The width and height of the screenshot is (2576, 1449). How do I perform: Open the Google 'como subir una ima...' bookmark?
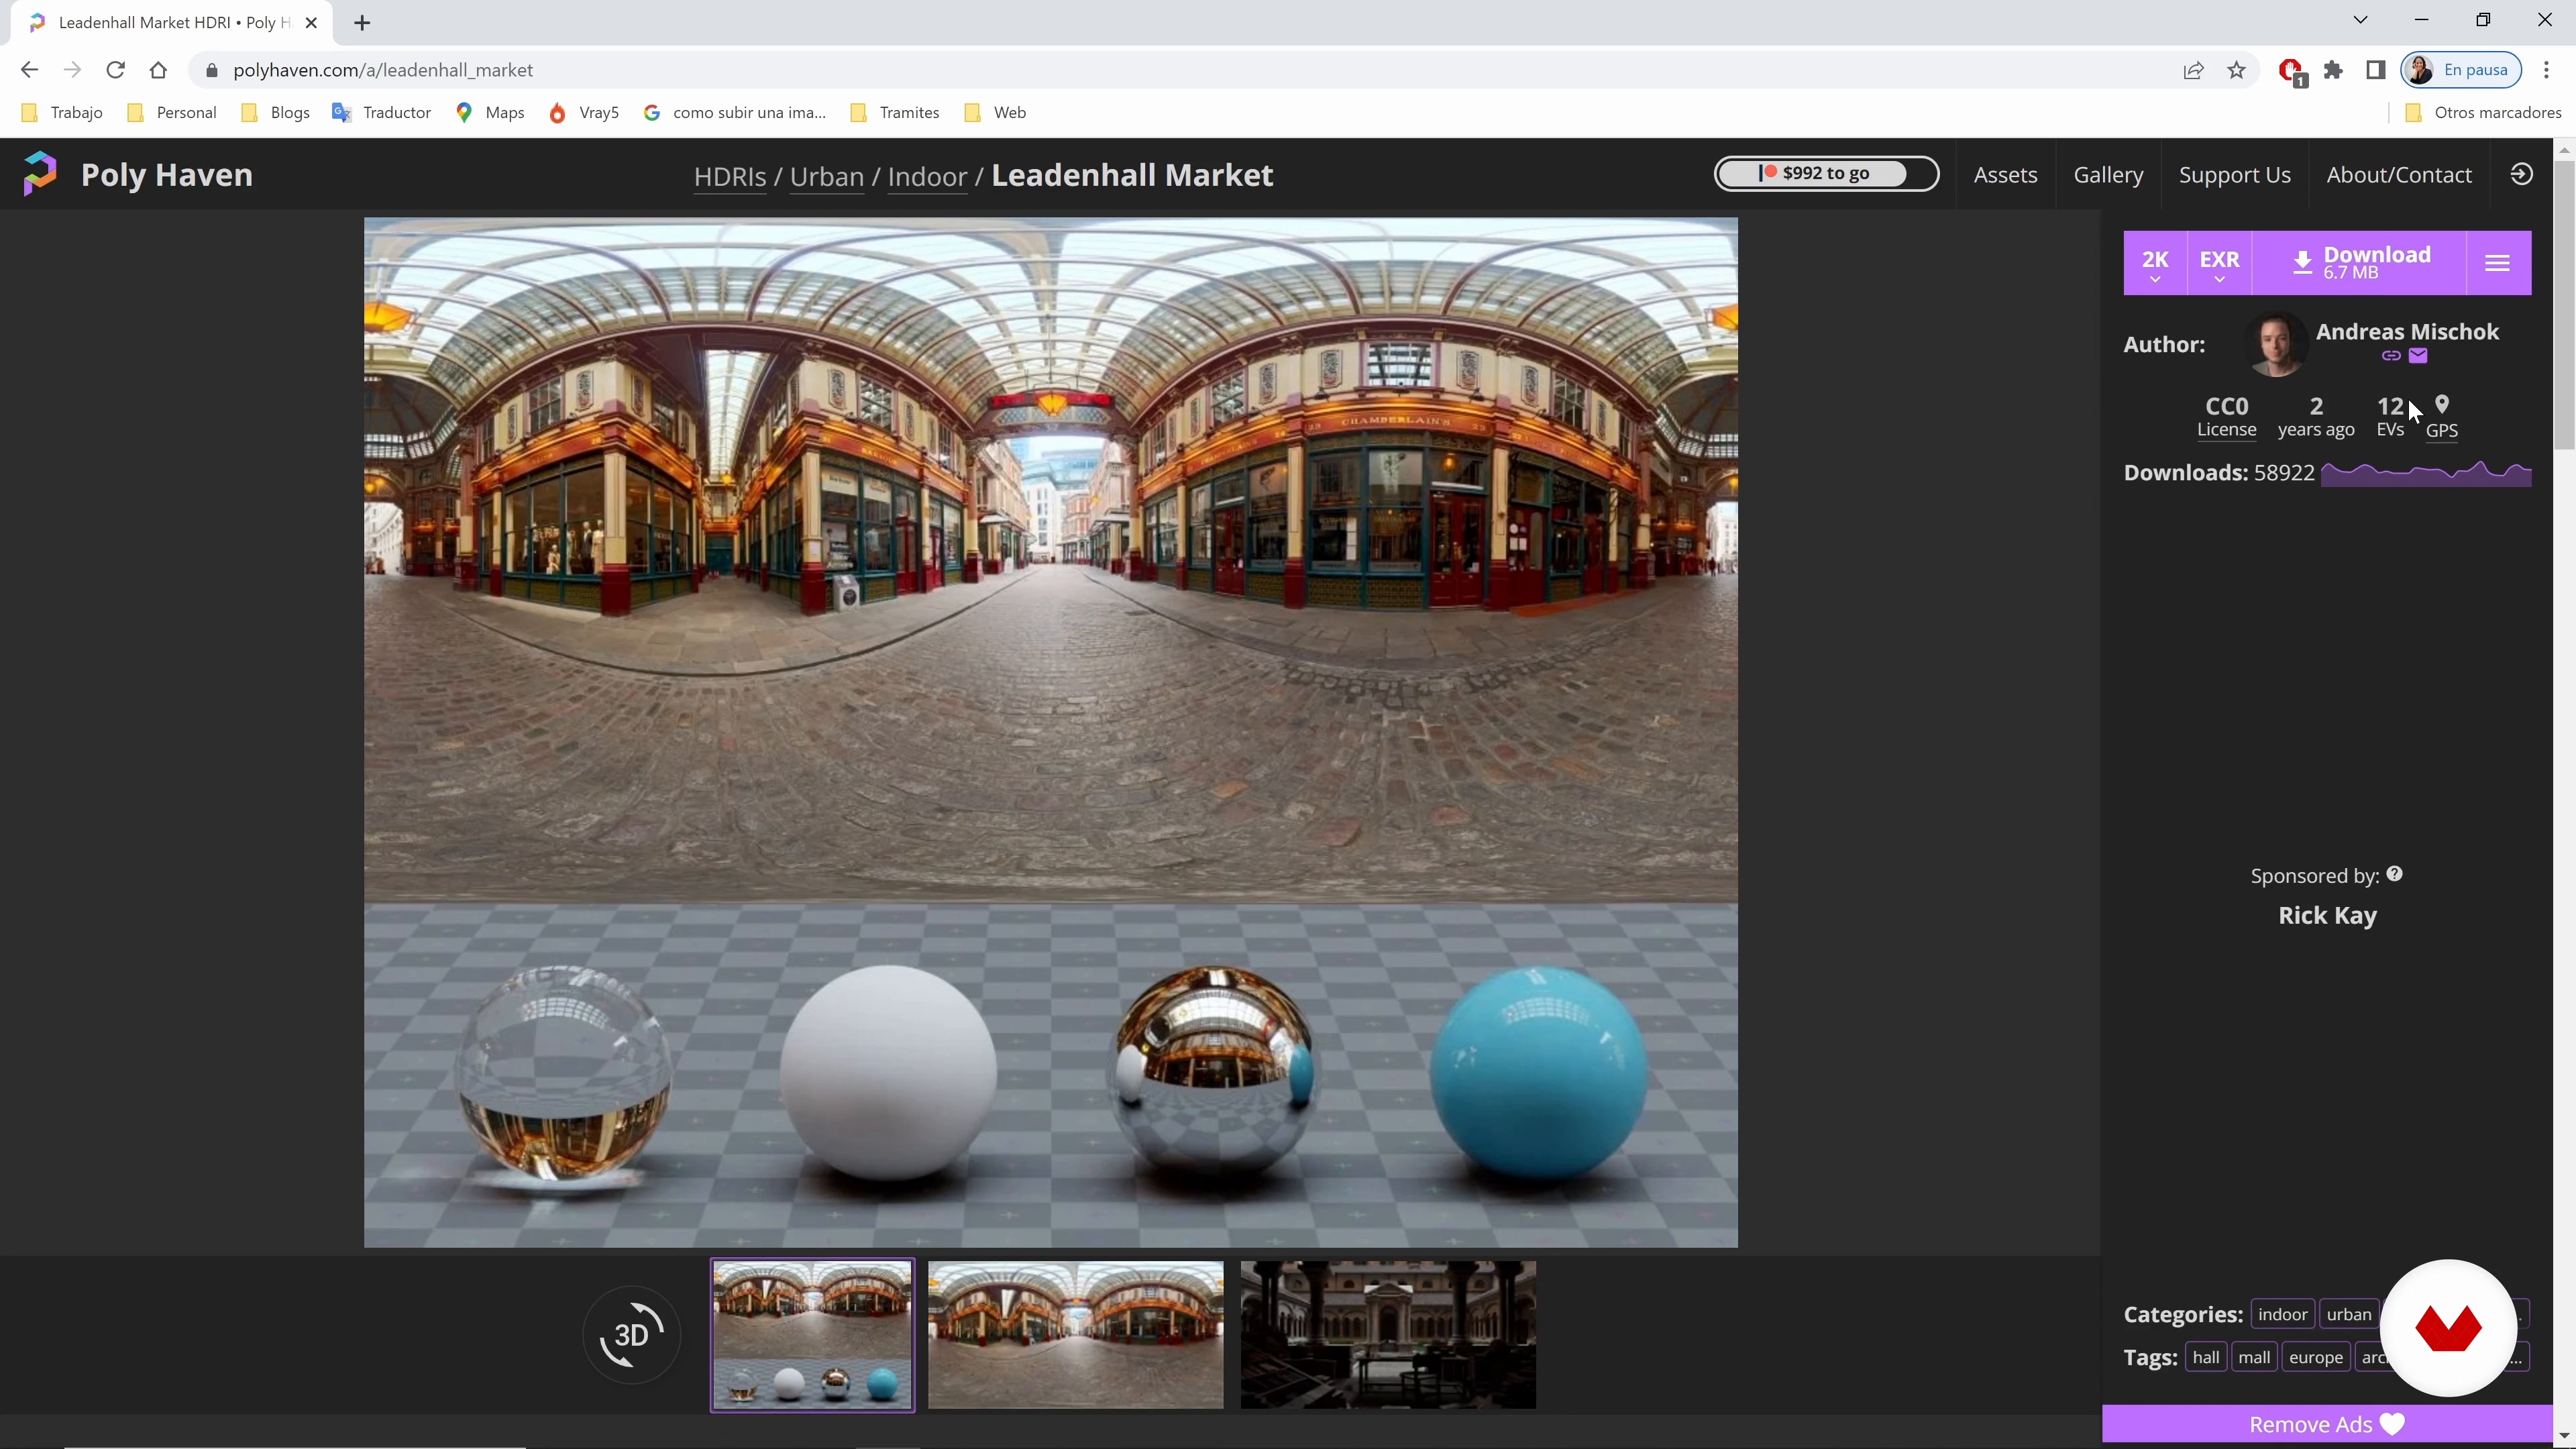[x=735, y=112]
